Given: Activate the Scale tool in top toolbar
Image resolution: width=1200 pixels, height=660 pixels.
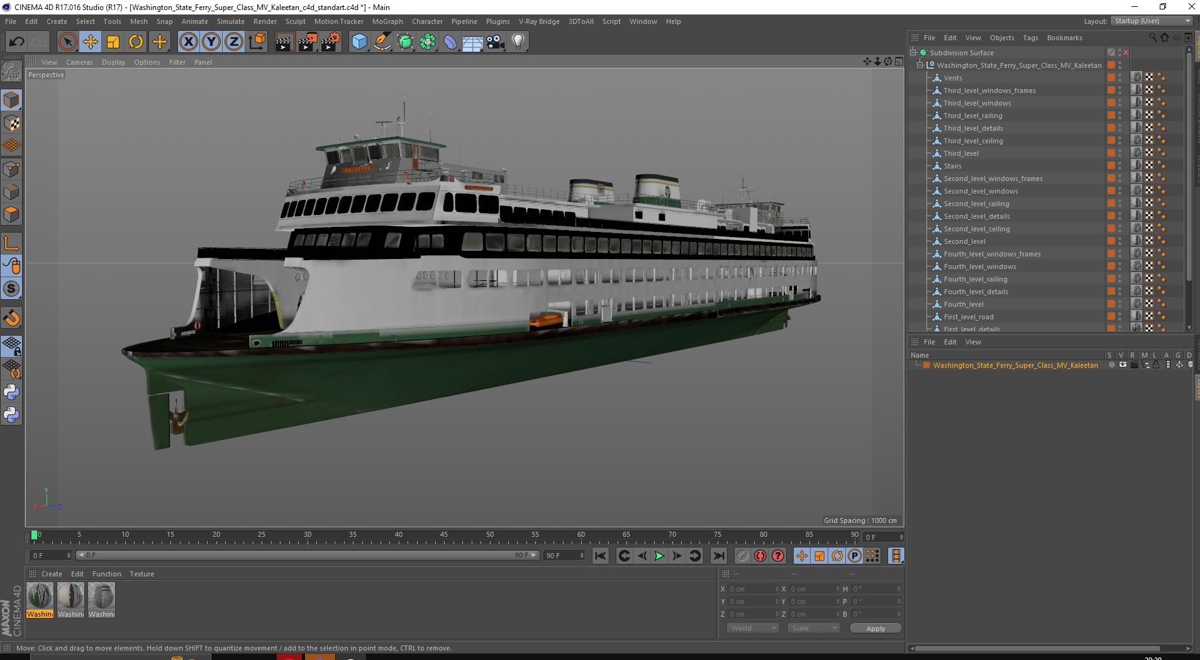Looking at the screenshot, I should pos(113,42).
